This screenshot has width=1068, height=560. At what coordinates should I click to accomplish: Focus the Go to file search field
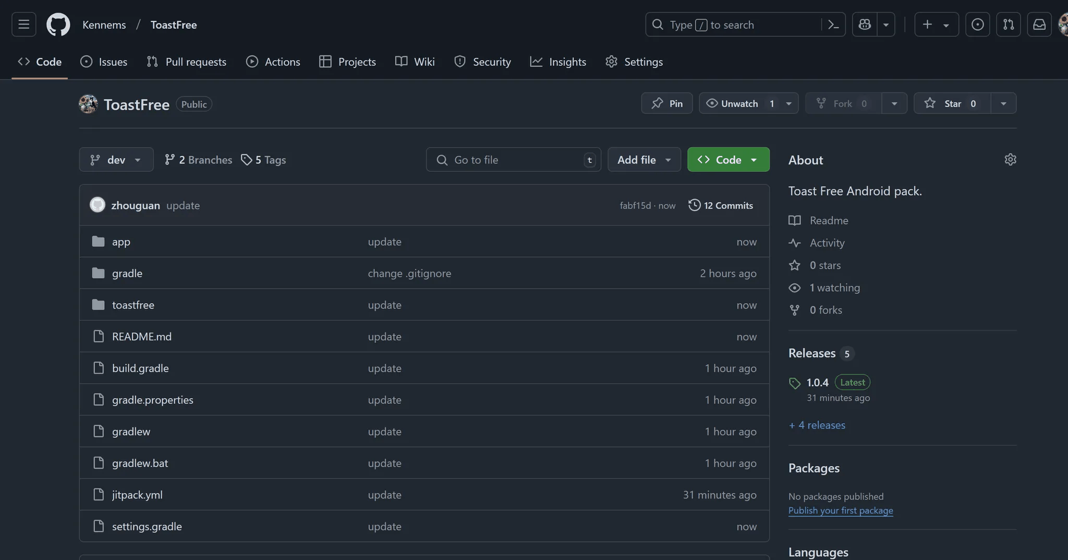[x=513, y=160]
